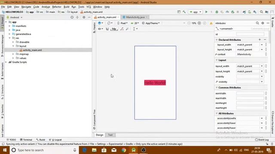Open the Pixel device dropdown

122,23
